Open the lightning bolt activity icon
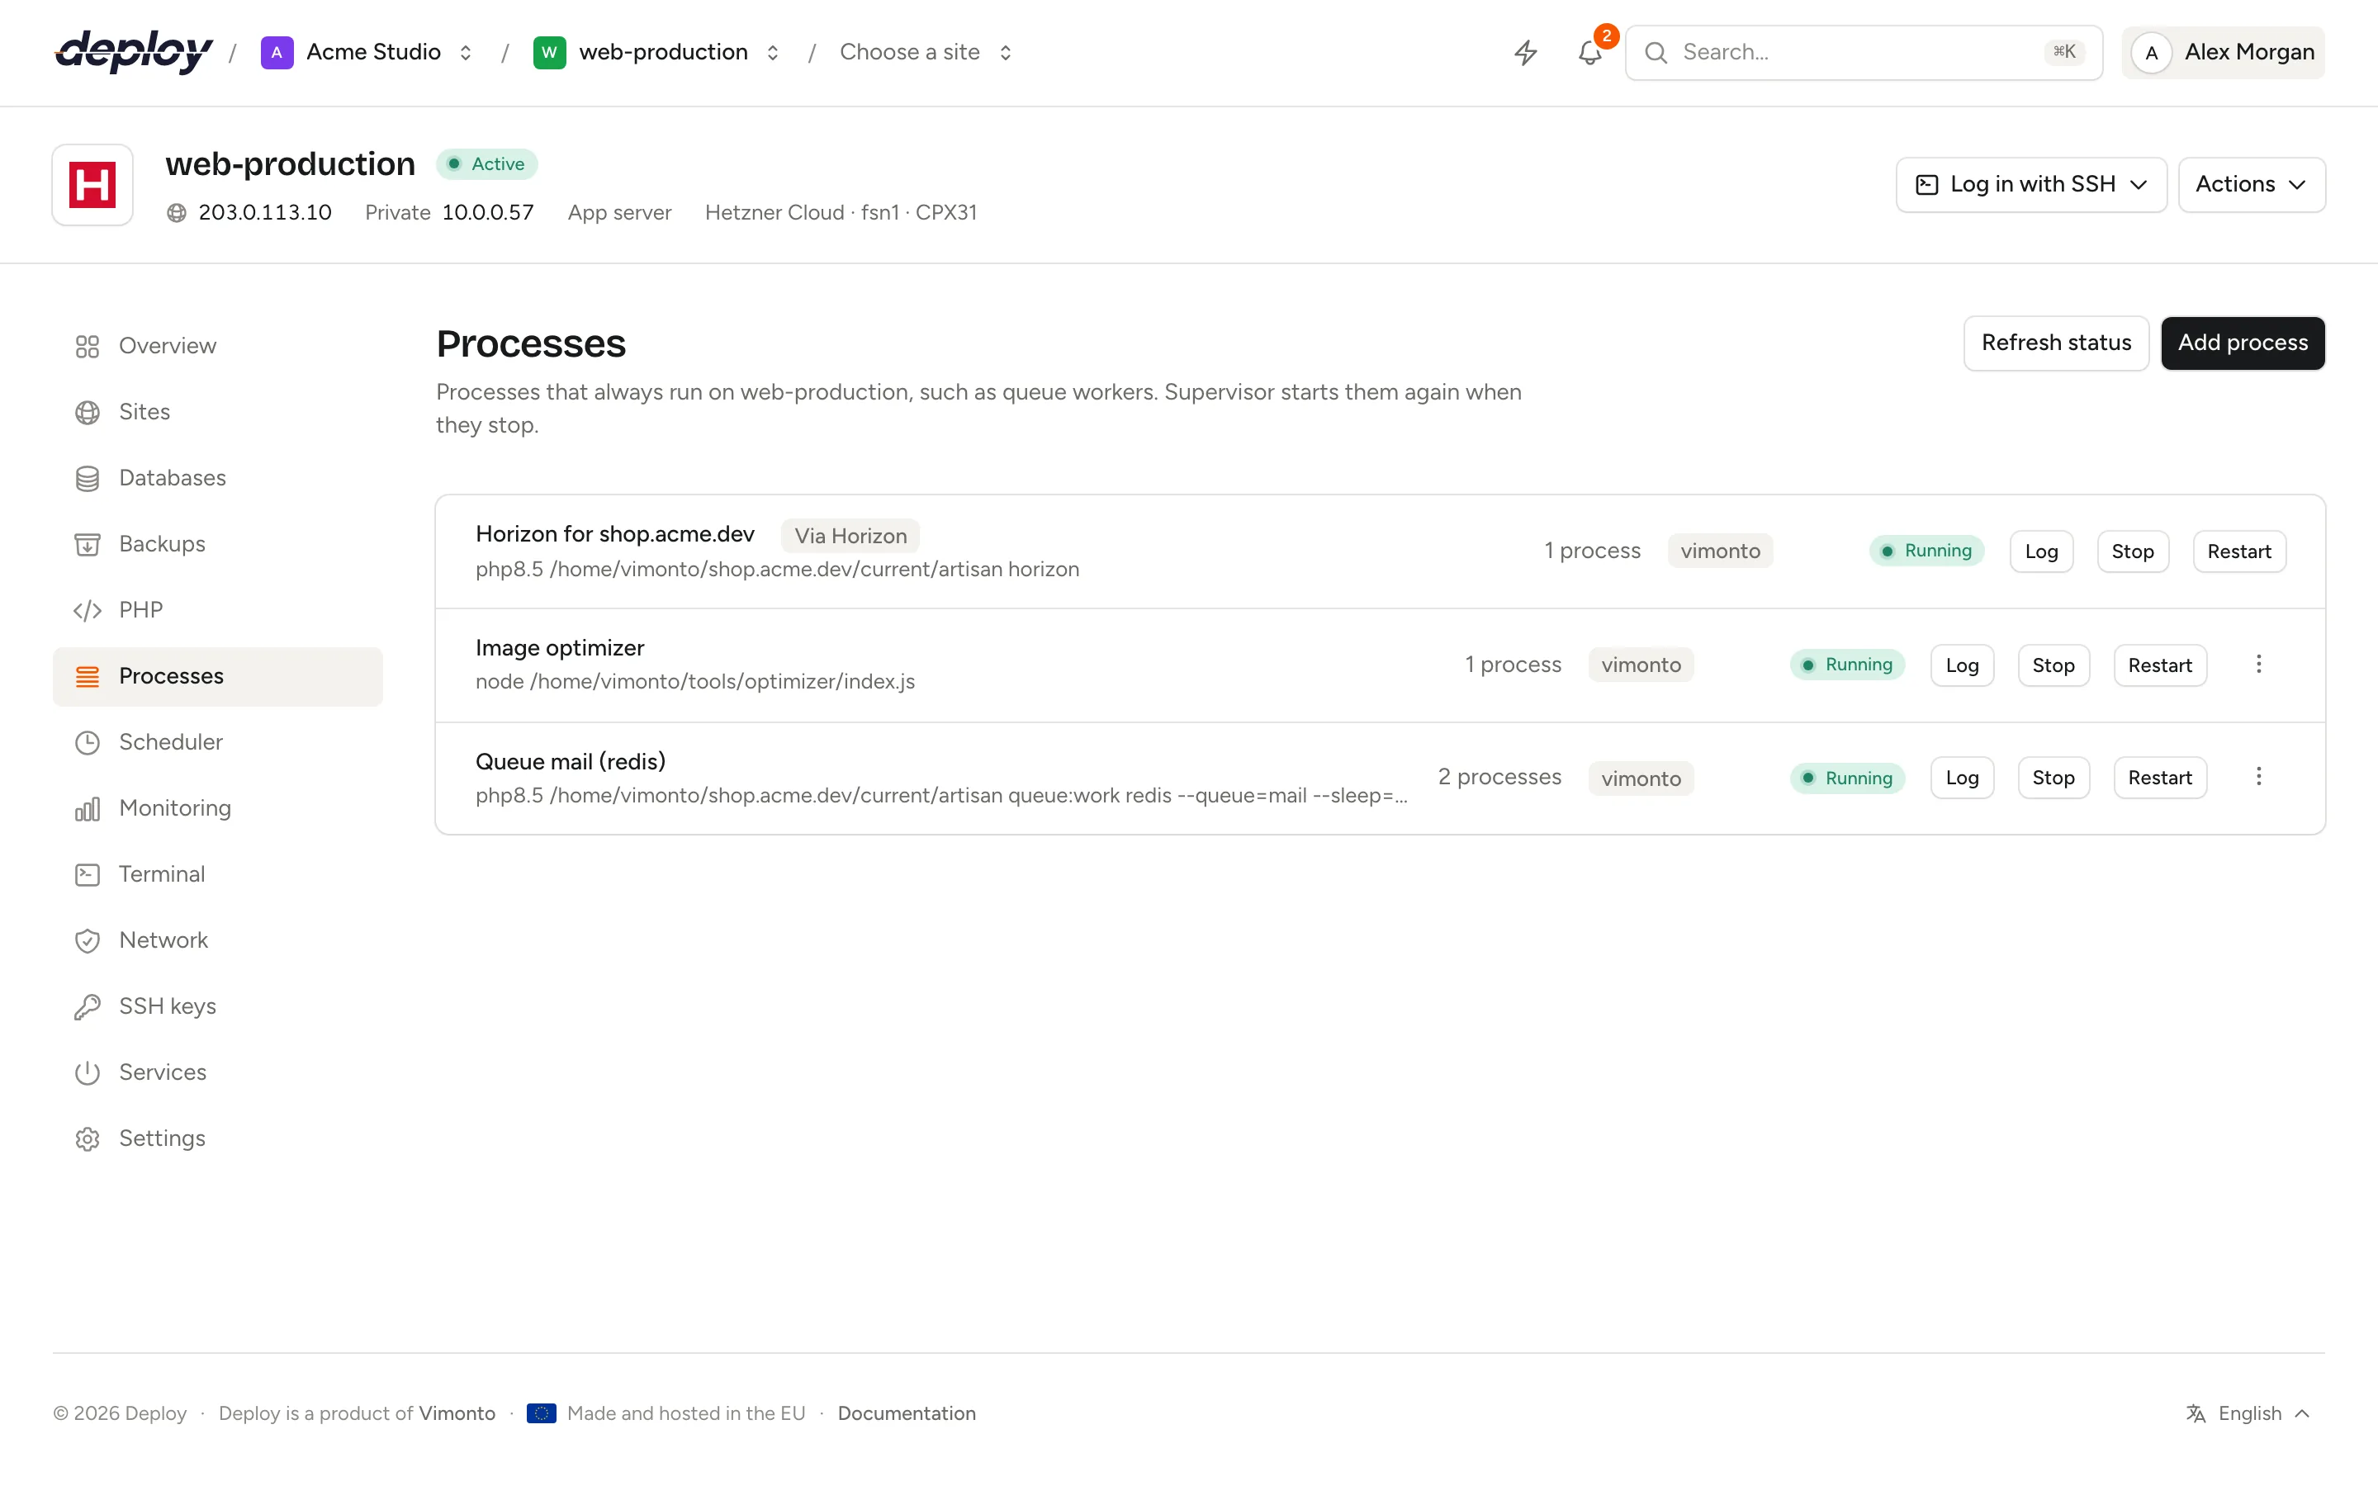The image size is (2378, 1486). point(1525,52)
